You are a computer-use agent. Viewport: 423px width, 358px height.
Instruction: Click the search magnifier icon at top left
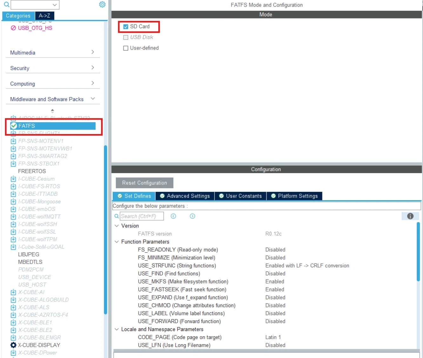6,4
